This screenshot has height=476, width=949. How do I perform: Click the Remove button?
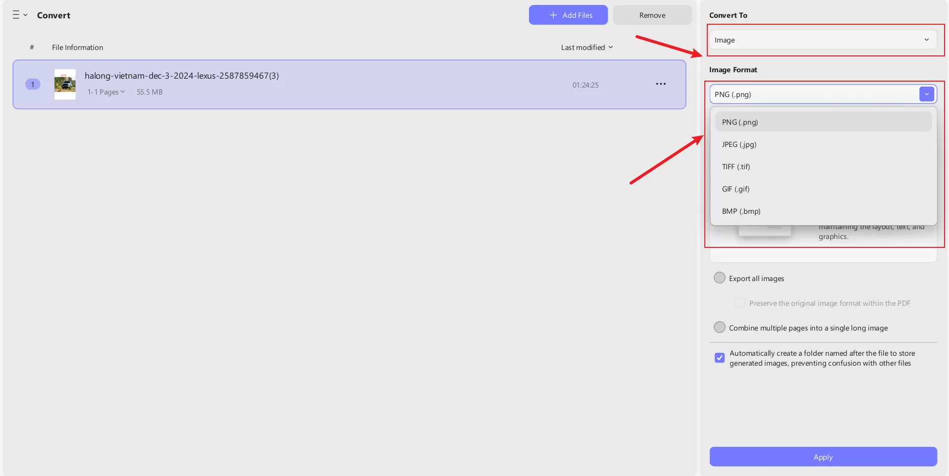pos(652,15)
